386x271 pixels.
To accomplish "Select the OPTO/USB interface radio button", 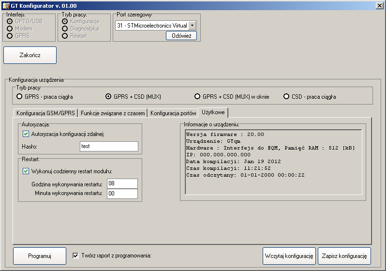I will (10, 21).
